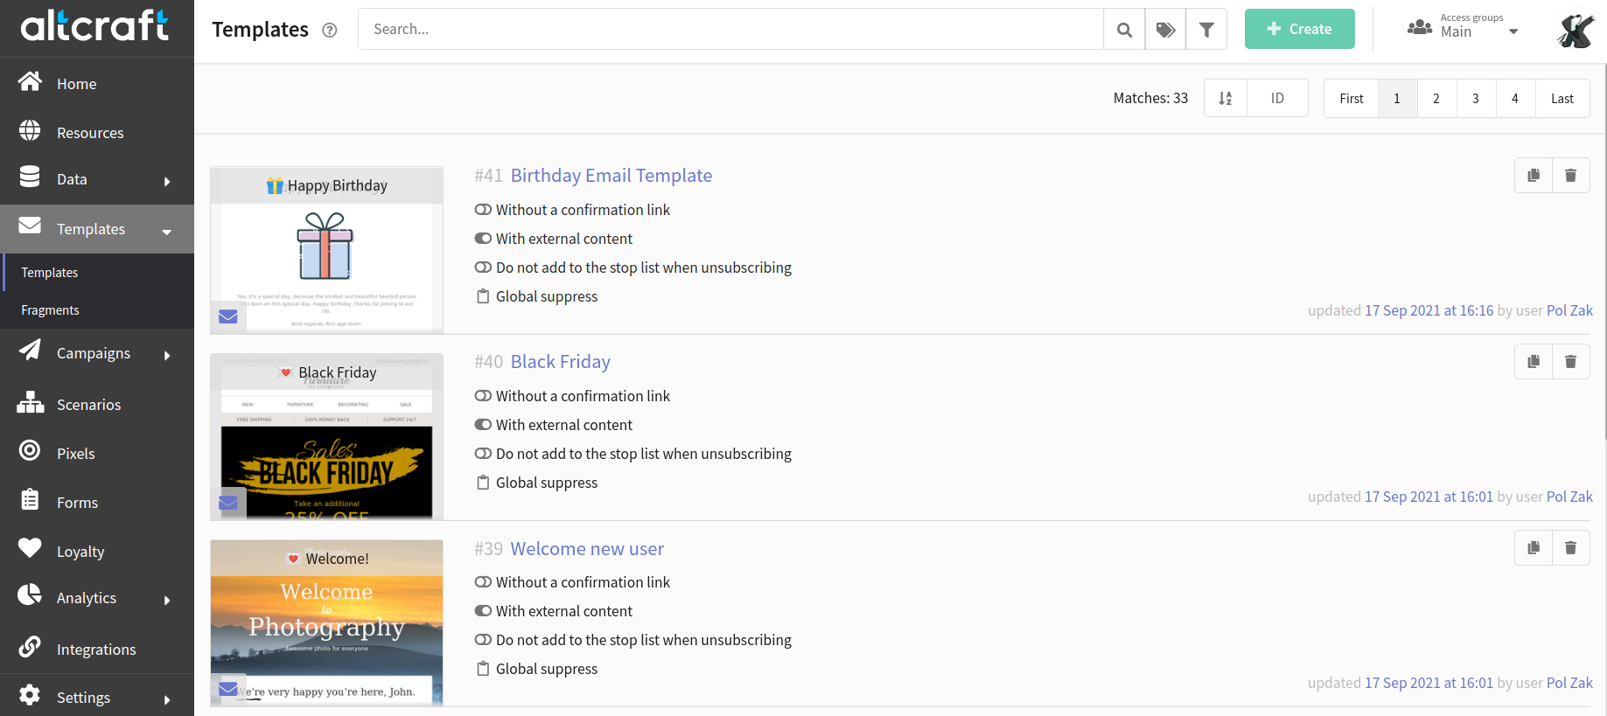This screenshot has width=1607, height=716.
Task: Toggle confirmation link for Black Friday
Action: (483, 396)
